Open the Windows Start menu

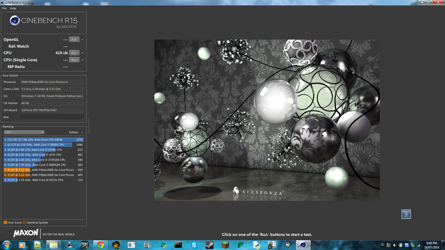pos(7,245)
